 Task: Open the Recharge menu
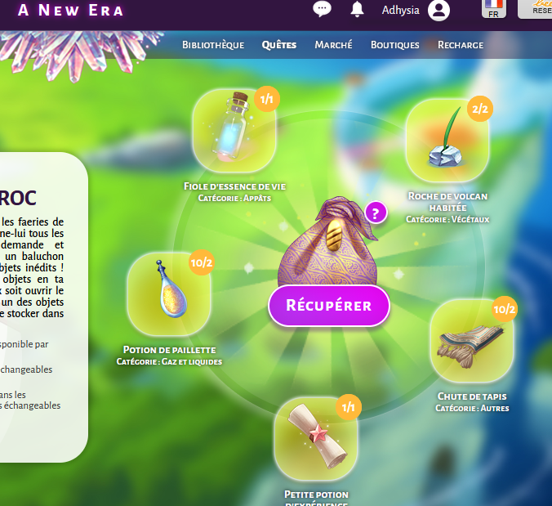pos(461,45)
